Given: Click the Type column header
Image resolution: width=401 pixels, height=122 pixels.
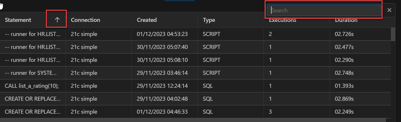Looking at the screenshot, I should (209, 20).
